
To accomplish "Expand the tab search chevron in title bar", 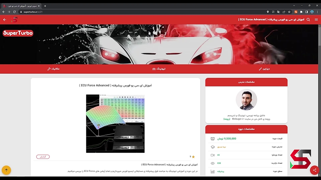I will coord(294,6).
